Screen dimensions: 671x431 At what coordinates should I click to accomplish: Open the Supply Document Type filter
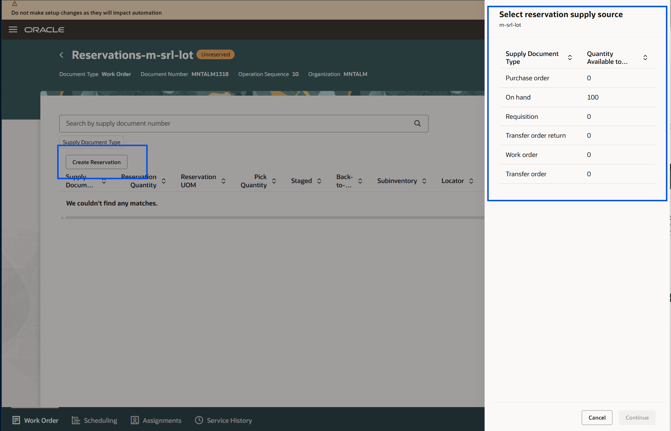91,142
